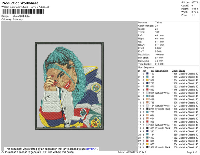Click the 'Brand' column header
The image size is (200, 155).
pos(182,71)
